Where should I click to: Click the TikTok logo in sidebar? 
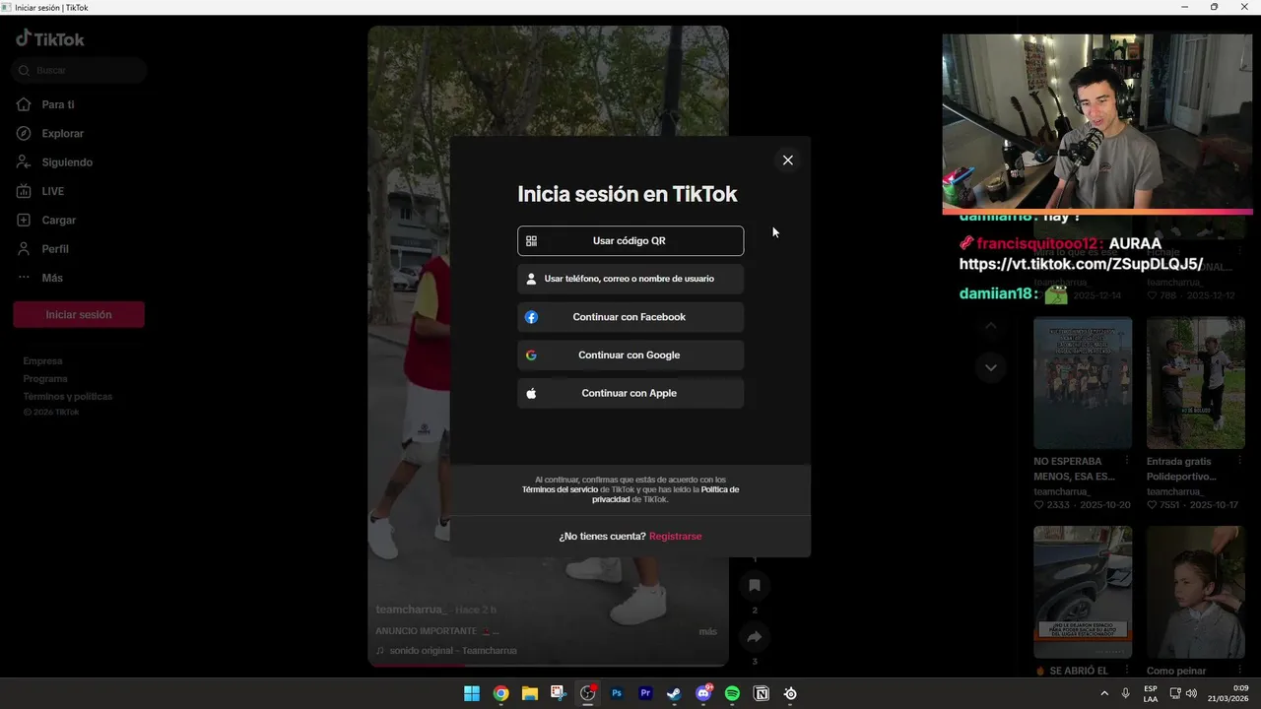(x=50, y=38)
